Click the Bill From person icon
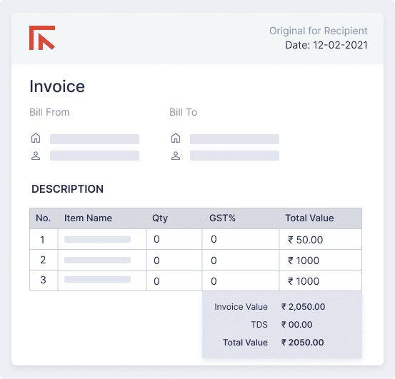This screenshot has height=379, width=395. pos(36,156)
